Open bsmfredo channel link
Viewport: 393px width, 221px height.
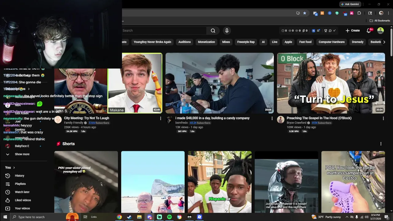click(181, 123)
